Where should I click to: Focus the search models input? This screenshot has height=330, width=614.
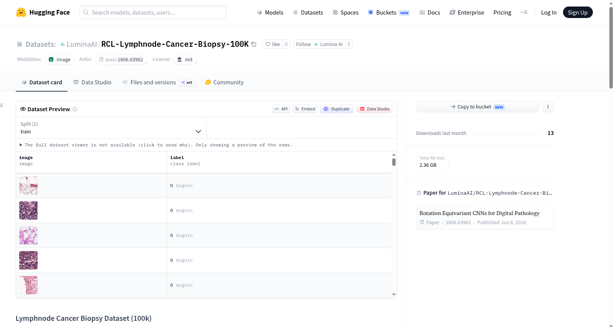click(x=153, y=12)
